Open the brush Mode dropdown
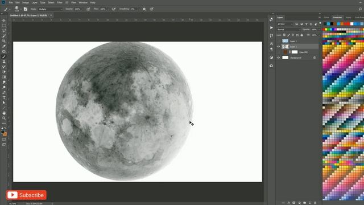The width and height of the screenshot is (364, 205). [51, 9]
